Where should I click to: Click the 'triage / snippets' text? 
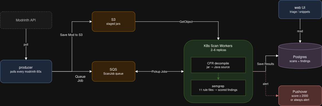(300, 12)
